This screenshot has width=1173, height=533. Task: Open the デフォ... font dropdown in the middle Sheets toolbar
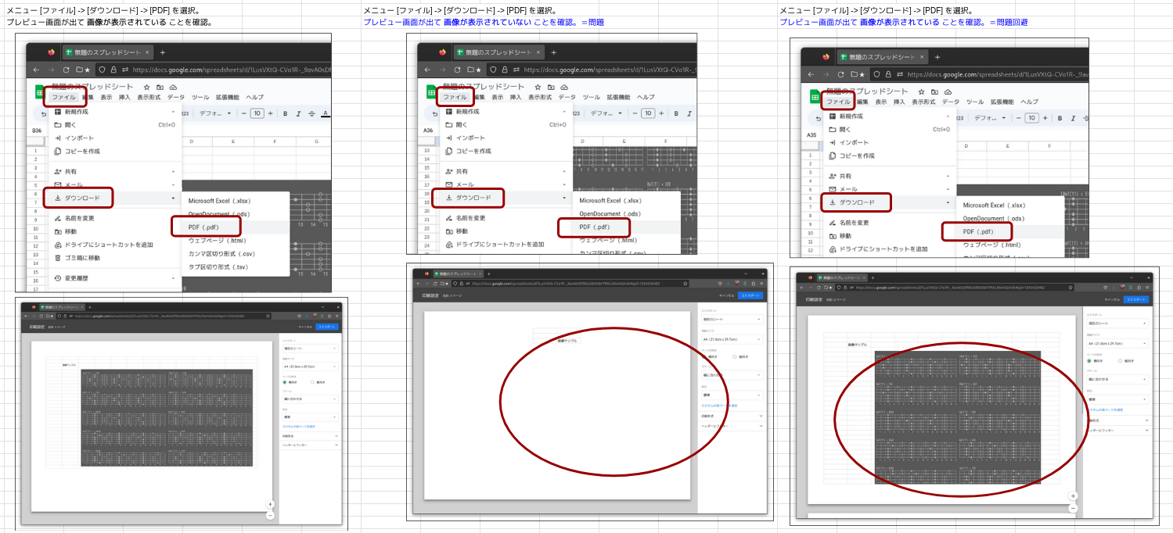(606, 113)
